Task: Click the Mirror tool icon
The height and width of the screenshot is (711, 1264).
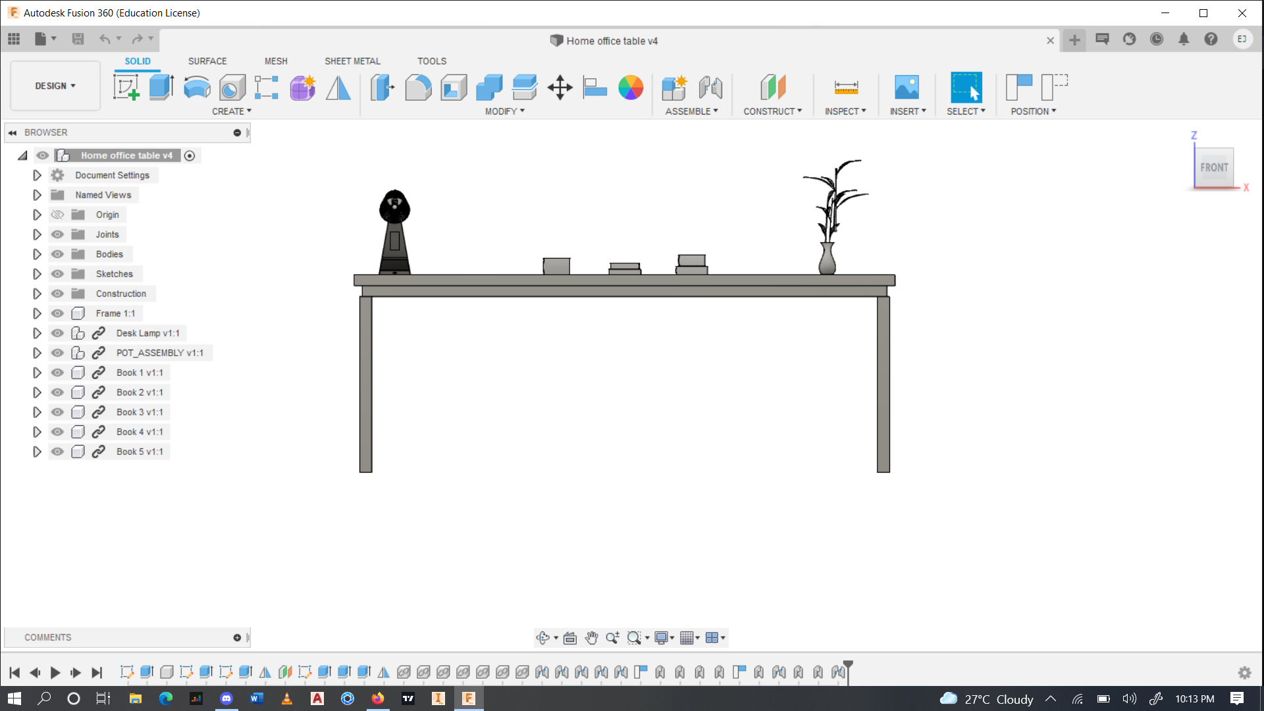Action: click(338, 87)
